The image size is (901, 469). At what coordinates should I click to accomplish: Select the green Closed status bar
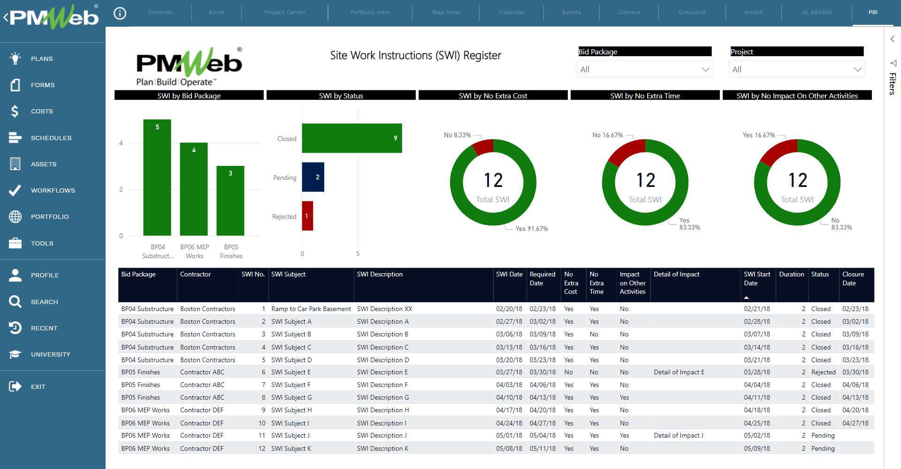tap(351, 138)
